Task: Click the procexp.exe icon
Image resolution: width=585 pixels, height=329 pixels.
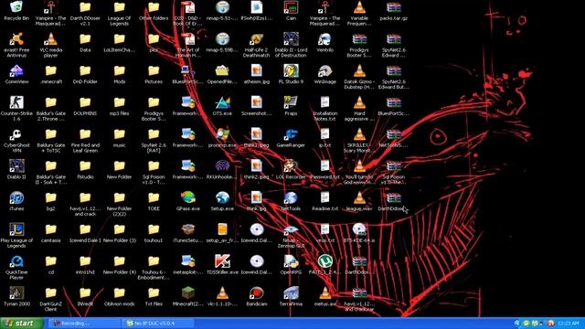Action: [x=222, y=134]
